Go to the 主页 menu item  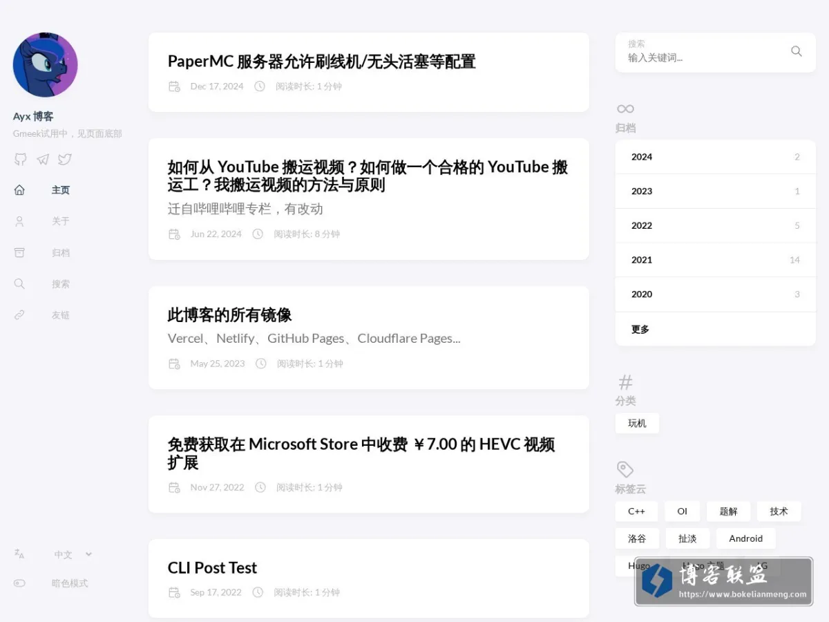pyautogui.click(x=61, y=190)
